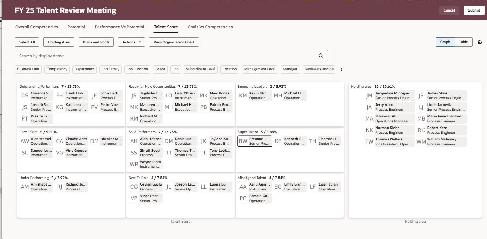Viewport: 487px width, 239px height.
Task: Switch to Table view
Action: click(464, 42)
